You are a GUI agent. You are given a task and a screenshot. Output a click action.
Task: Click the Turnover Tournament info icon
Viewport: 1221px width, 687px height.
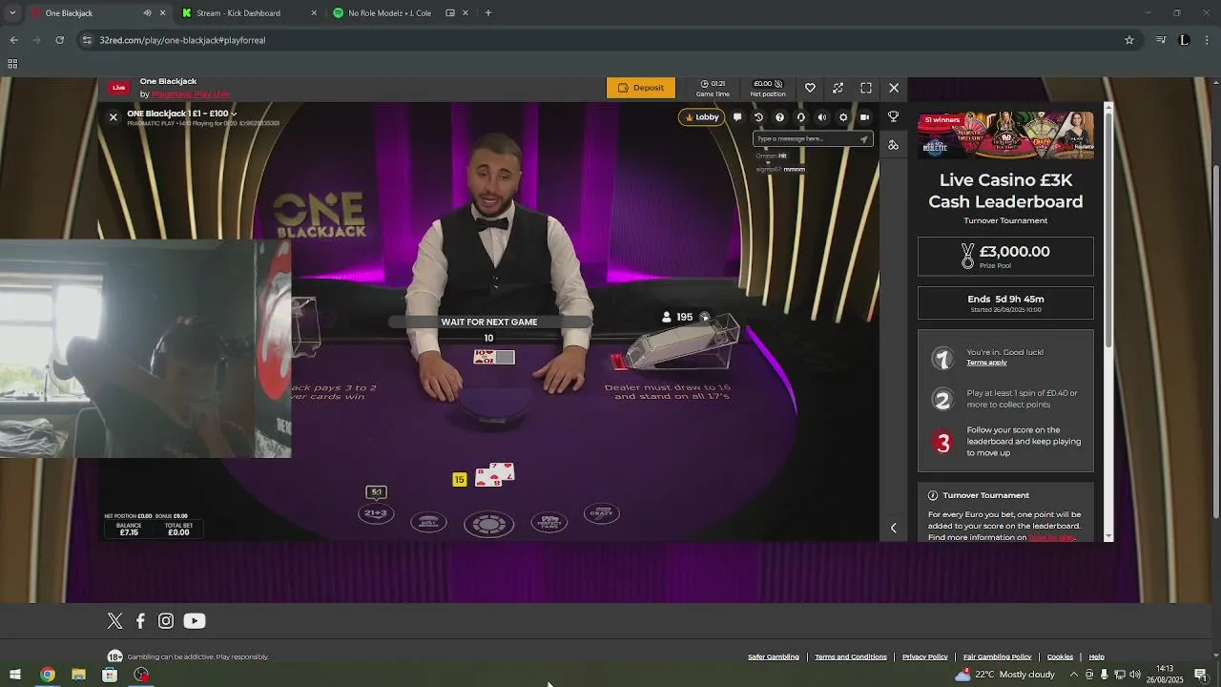(933, 495)
